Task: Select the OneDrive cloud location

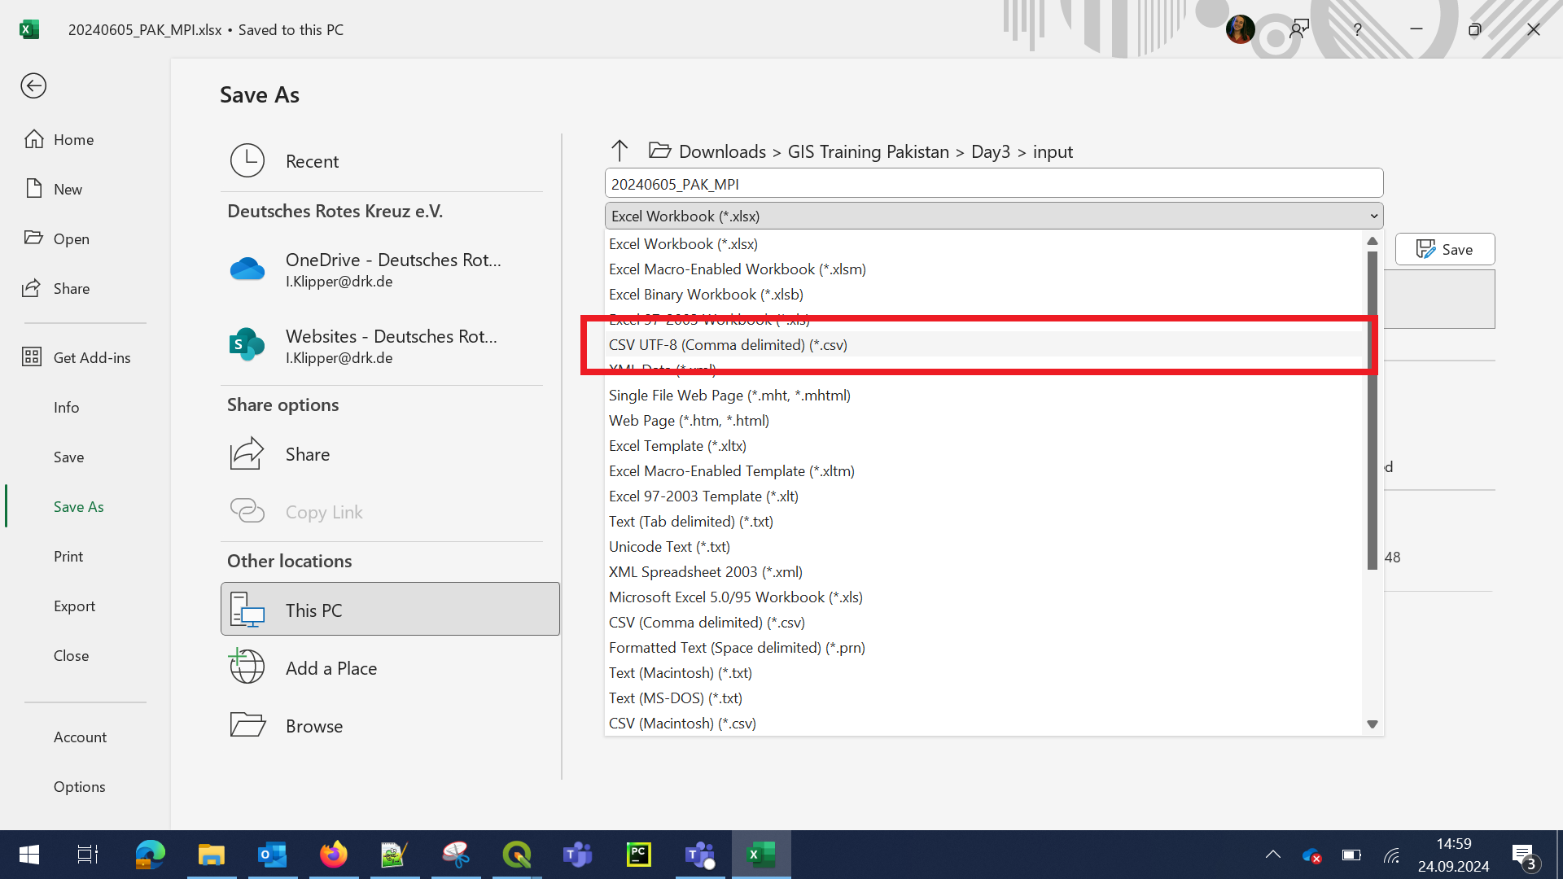Action: [x=247, y=269]
